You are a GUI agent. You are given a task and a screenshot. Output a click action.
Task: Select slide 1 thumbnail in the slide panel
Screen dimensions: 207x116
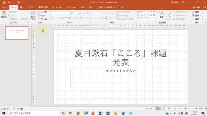pos(17,33)
